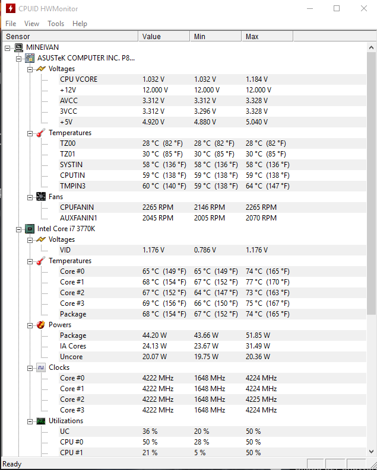Select the SYSTIN row

(x=213, y=165)
